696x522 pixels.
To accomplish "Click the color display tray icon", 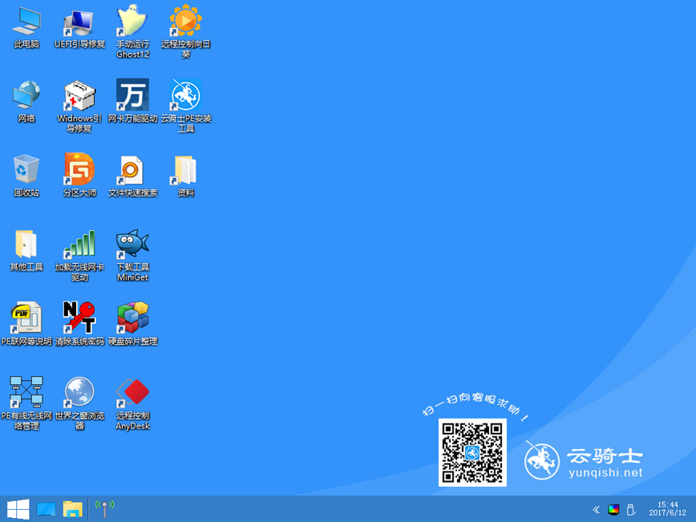I will (613, 510).
